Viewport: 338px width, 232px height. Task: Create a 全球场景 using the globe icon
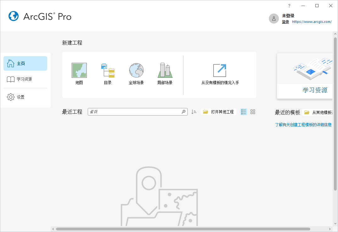(x=136, y=70)
